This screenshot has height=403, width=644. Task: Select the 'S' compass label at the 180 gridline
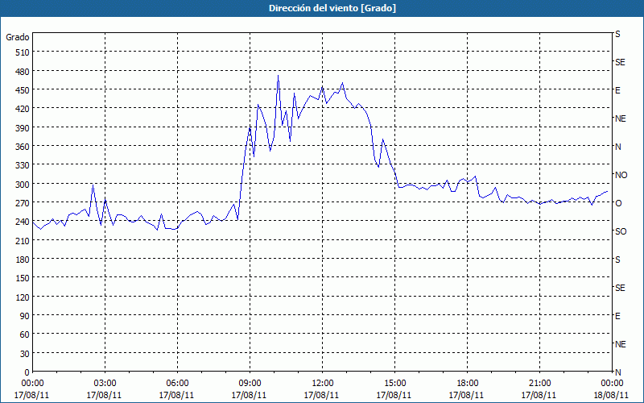click(x=617, y=260)
